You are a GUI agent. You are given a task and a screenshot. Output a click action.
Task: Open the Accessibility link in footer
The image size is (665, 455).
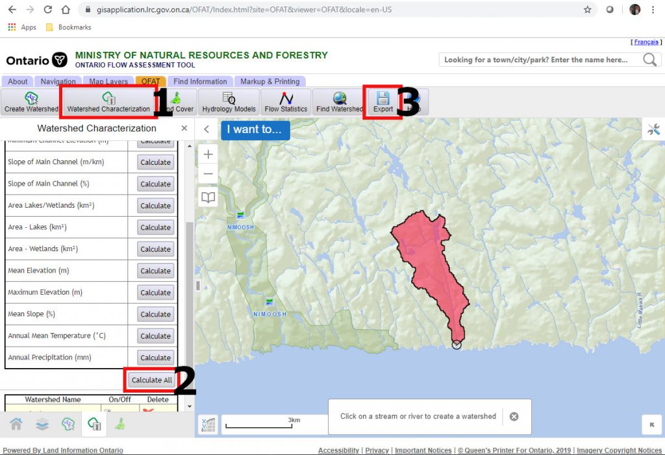click(338, 450)
